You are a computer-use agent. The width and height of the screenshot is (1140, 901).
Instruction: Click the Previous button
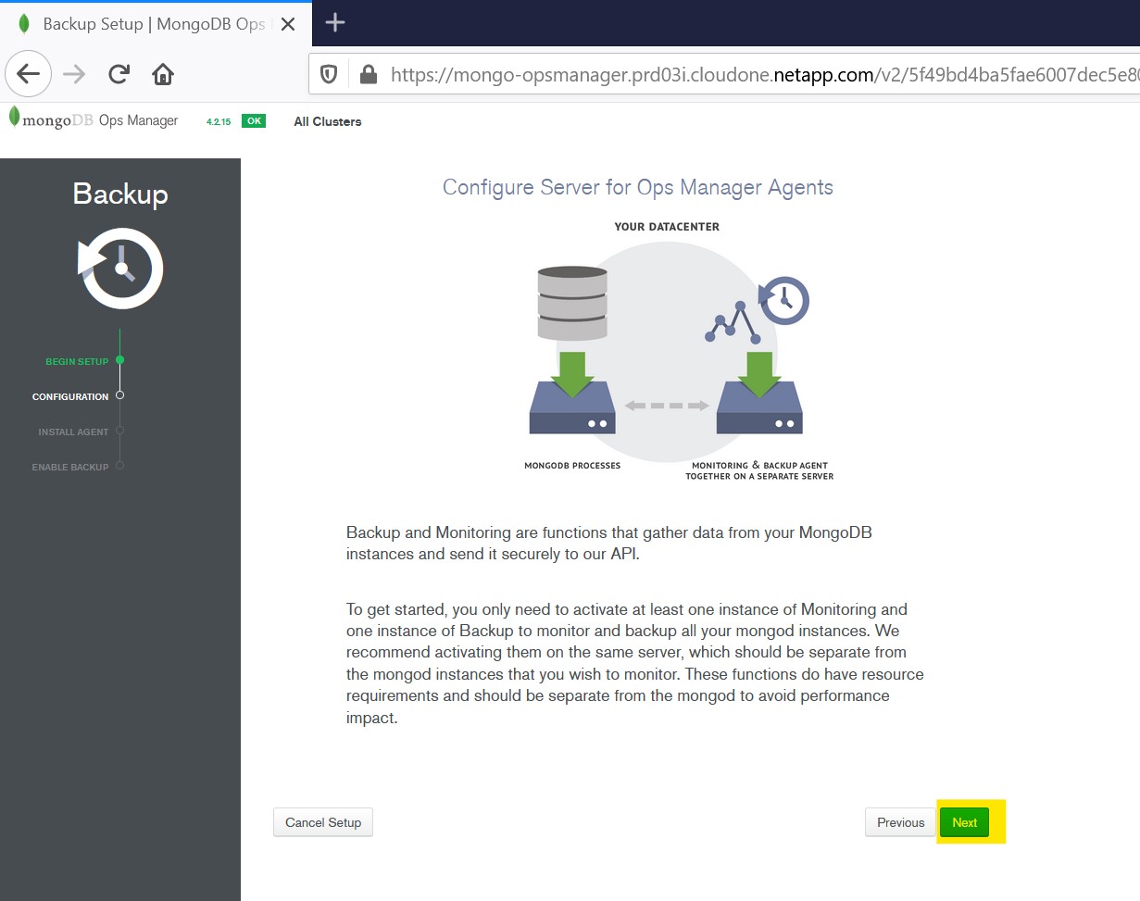(x=900, y=822)
